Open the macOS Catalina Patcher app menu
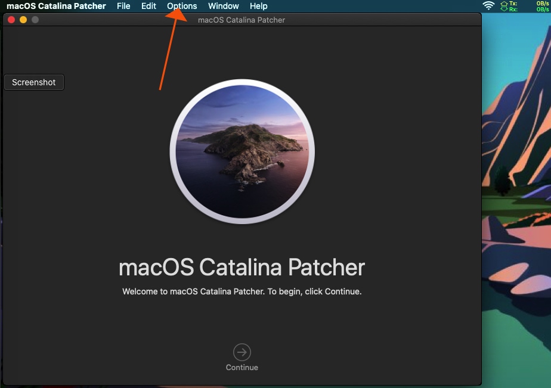Image resolution: width=551 pixels, height=388 pixels. [56, 6]
